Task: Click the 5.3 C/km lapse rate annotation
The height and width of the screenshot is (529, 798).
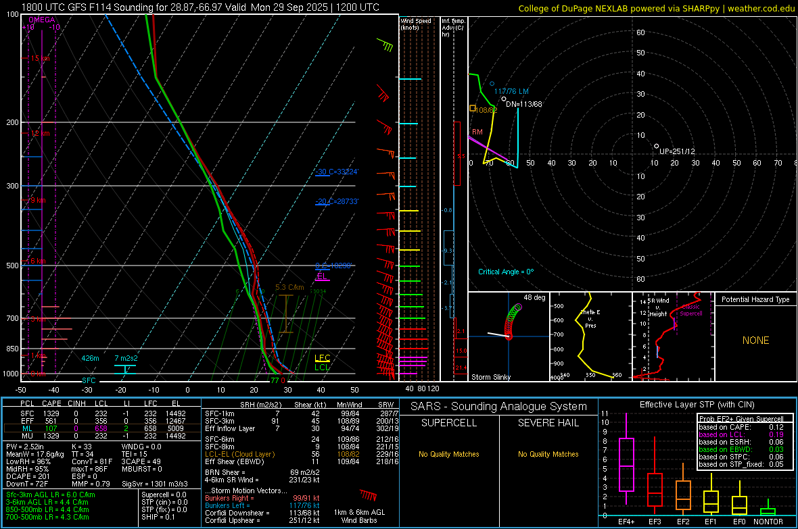Action: click(x=289, y=287)
